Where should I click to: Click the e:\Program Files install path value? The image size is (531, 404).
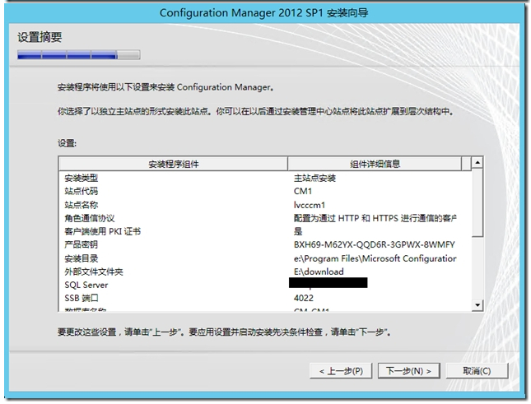(375, 258)
